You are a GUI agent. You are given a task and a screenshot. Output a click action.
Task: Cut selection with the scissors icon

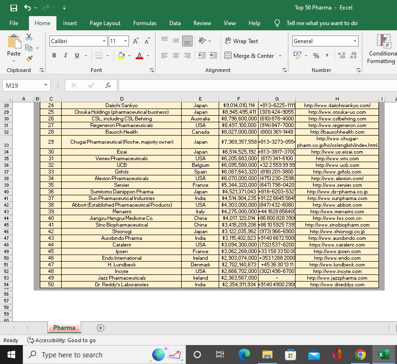click(29, 37)
